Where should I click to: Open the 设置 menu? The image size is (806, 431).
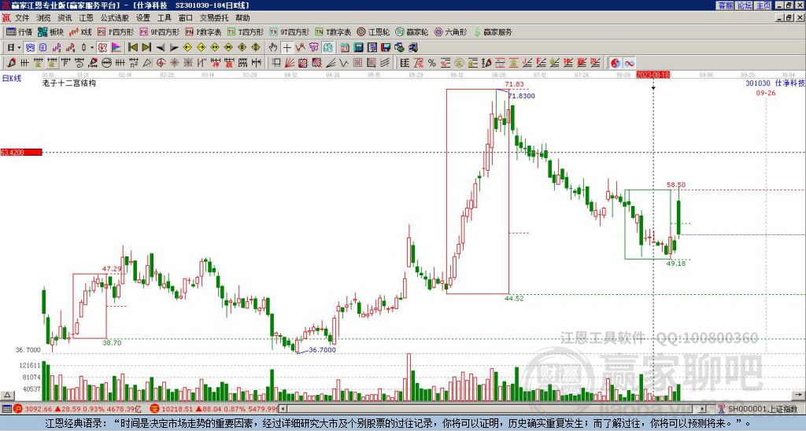[143, 18]
